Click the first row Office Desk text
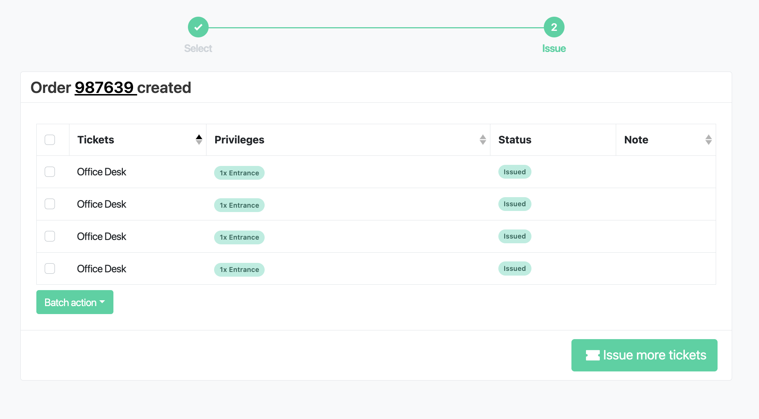The width and height of the screenshot is (759, 419). (101, 172)
